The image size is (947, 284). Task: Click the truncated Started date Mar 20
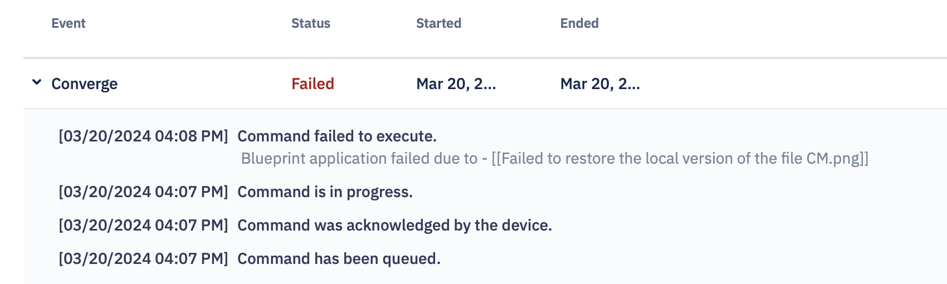[x=456, y=84]
